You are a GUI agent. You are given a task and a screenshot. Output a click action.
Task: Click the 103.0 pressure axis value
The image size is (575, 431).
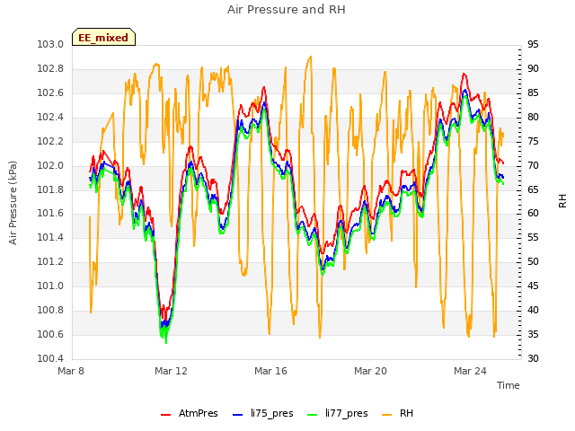50,44
